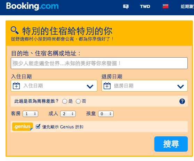Click the 特別的住宿給特別的你 heading
Image resolution: width=194 pixels, height=161 pixels.
[67, 31]
